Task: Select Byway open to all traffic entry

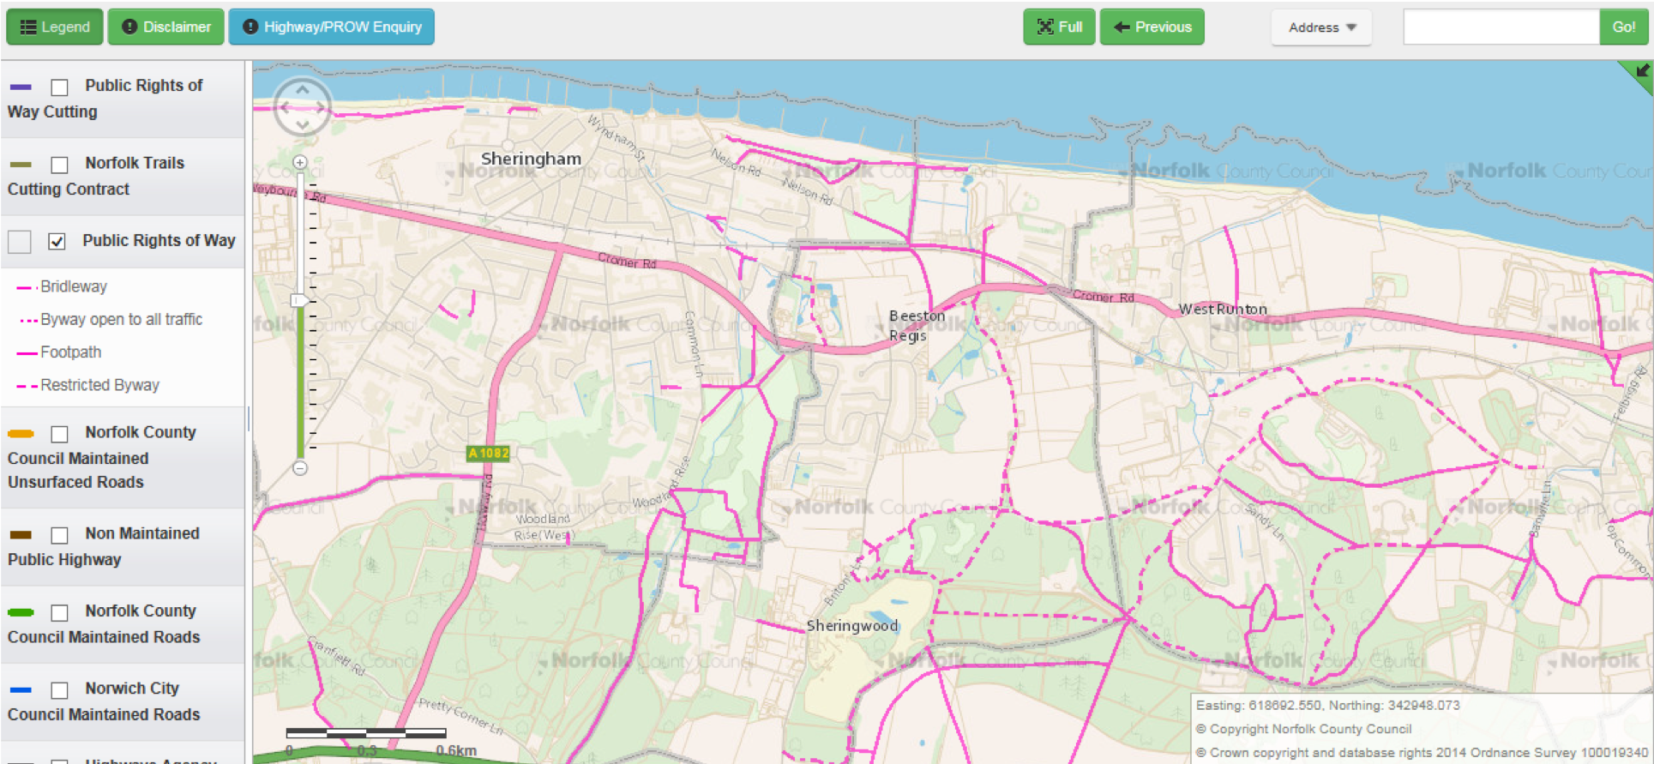Action: [x=111, y=319]
